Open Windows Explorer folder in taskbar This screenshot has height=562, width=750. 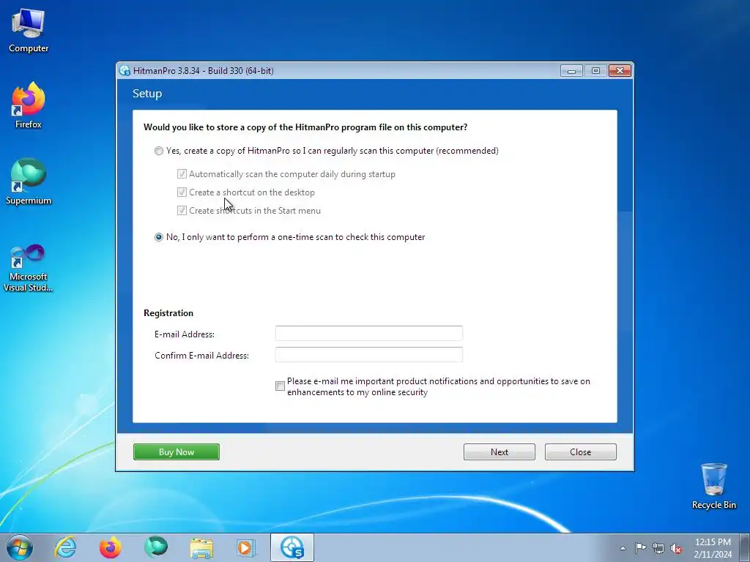[x=201, y=547]
